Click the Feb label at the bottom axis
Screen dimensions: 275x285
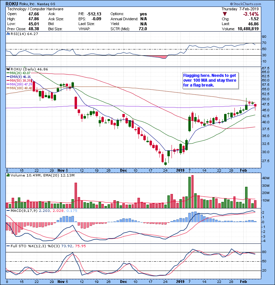(x=243, y=282)
